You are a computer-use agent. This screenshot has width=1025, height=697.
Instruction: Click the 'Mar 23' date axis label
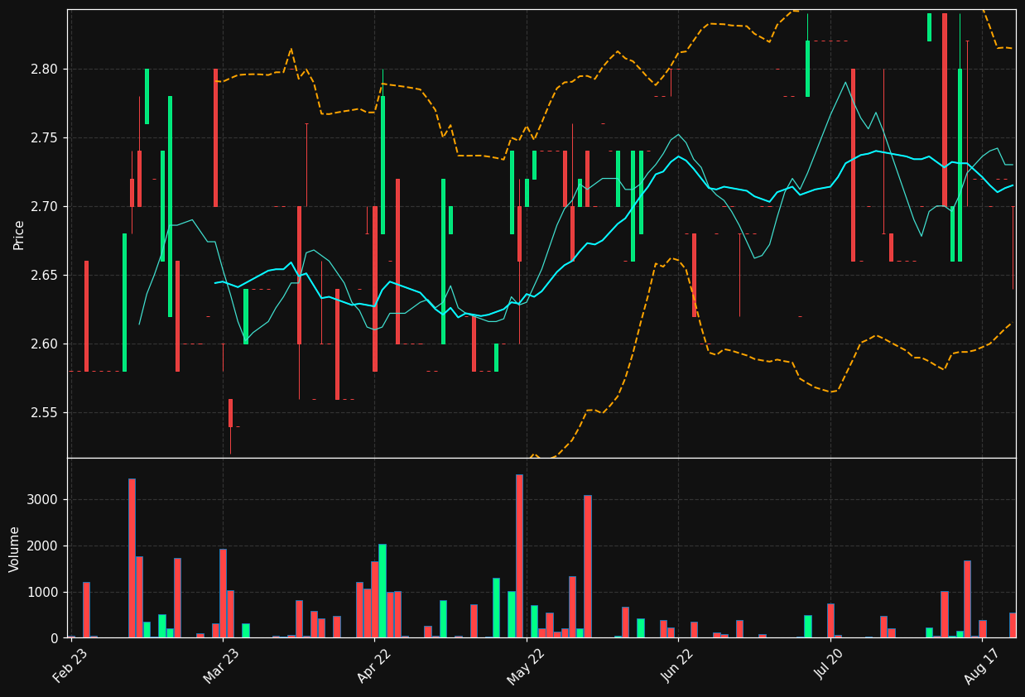(x=222, y=666)
